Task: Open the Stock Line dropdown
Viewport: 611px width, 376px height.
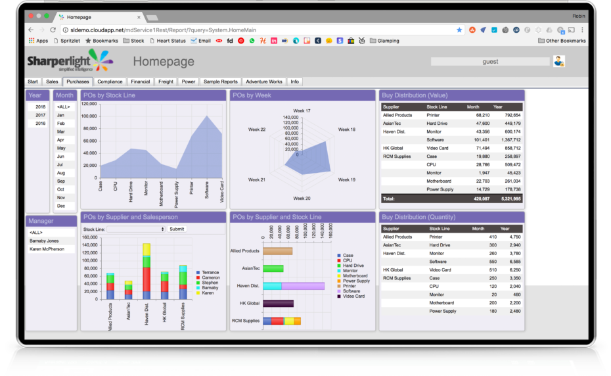Action: coord(136,229)
